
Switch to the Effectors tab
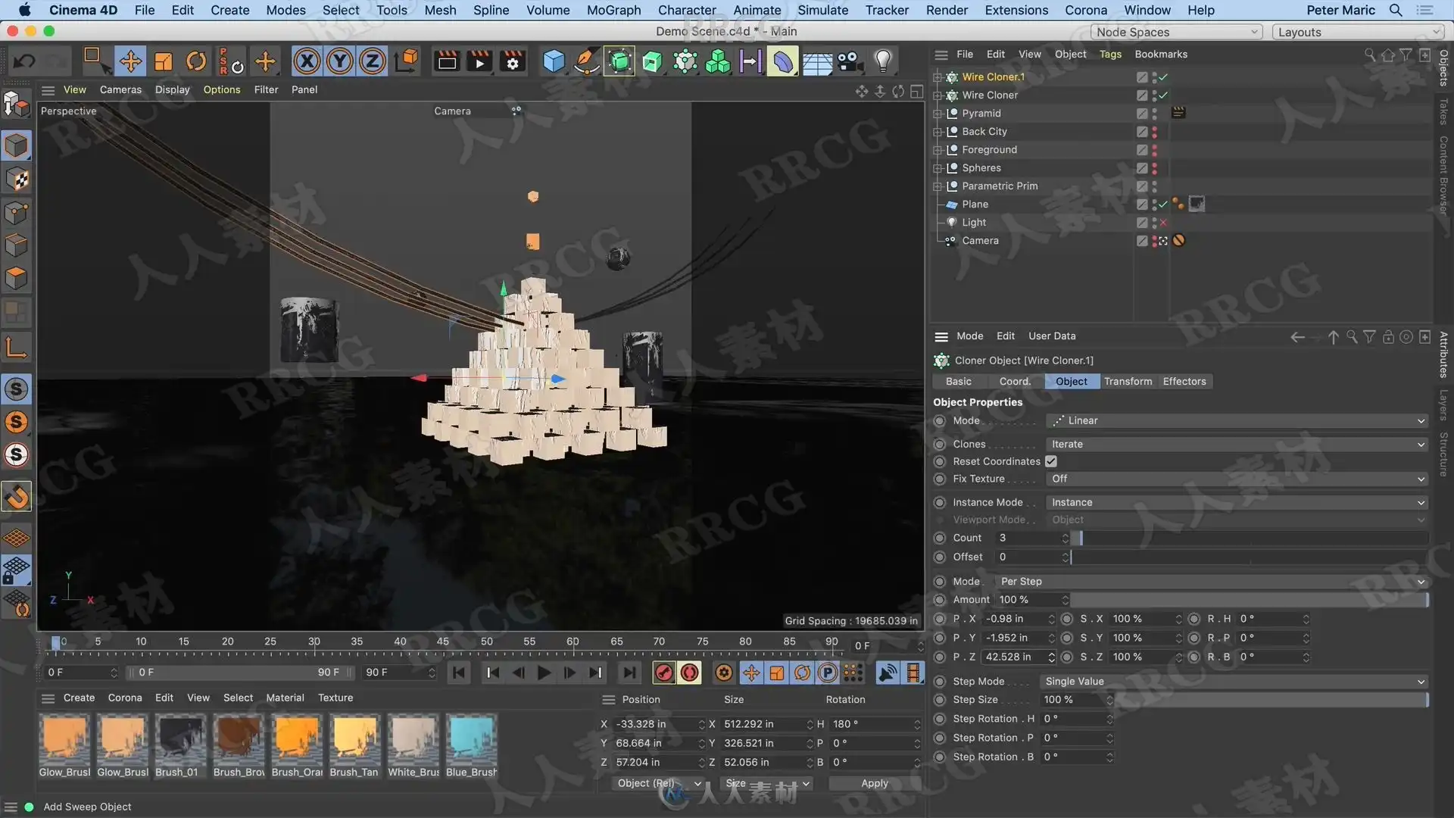click(x=1184, y=382)
